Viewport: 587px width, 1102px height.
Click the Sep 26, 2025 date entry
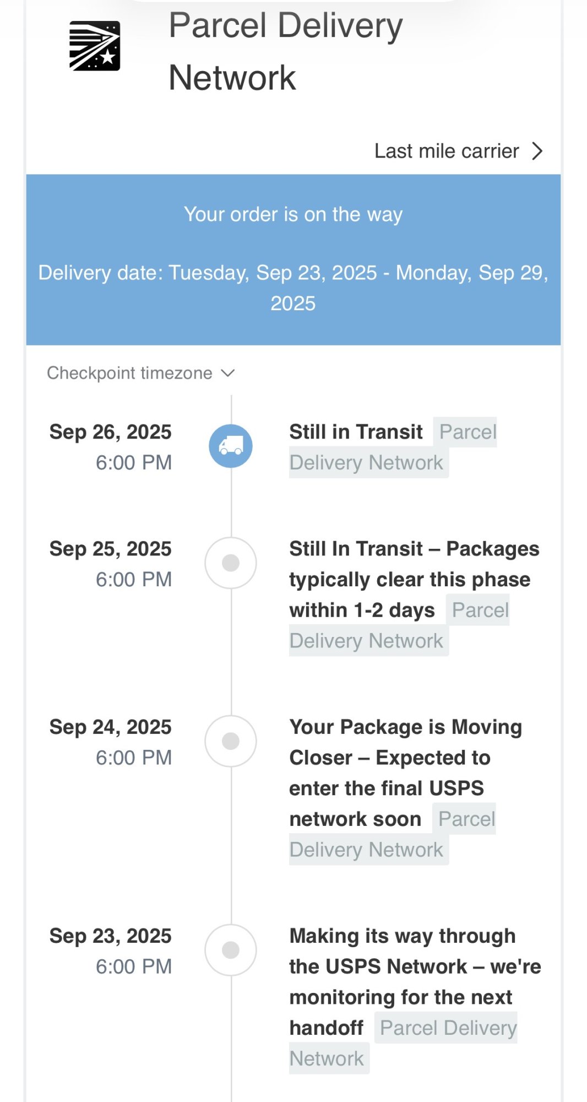tap(110, 432)
